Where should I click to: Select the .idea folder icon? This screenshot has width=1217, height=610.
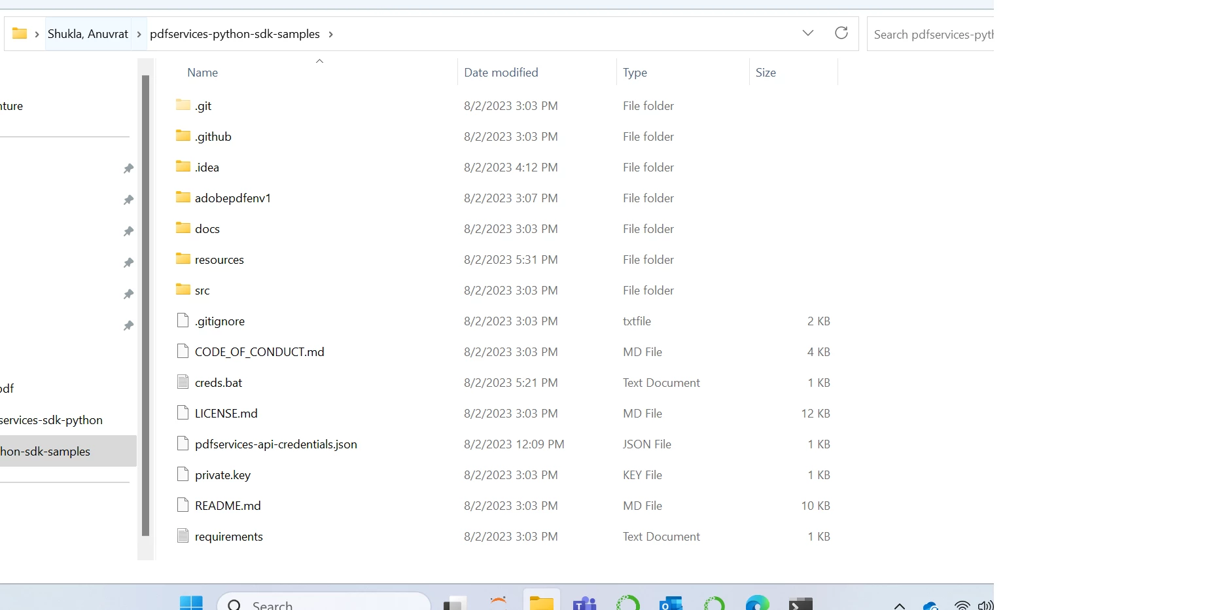(183, 166)
